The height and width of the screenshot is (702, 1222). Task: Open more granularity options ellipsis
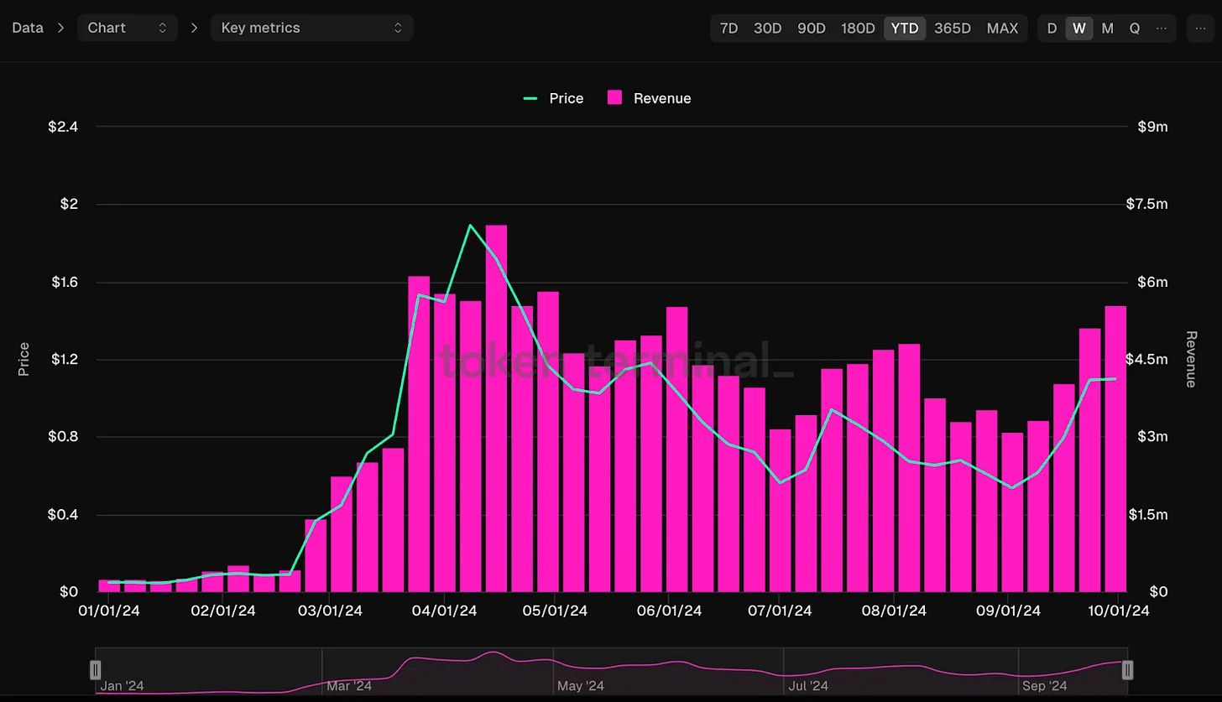click(1162, 28)
